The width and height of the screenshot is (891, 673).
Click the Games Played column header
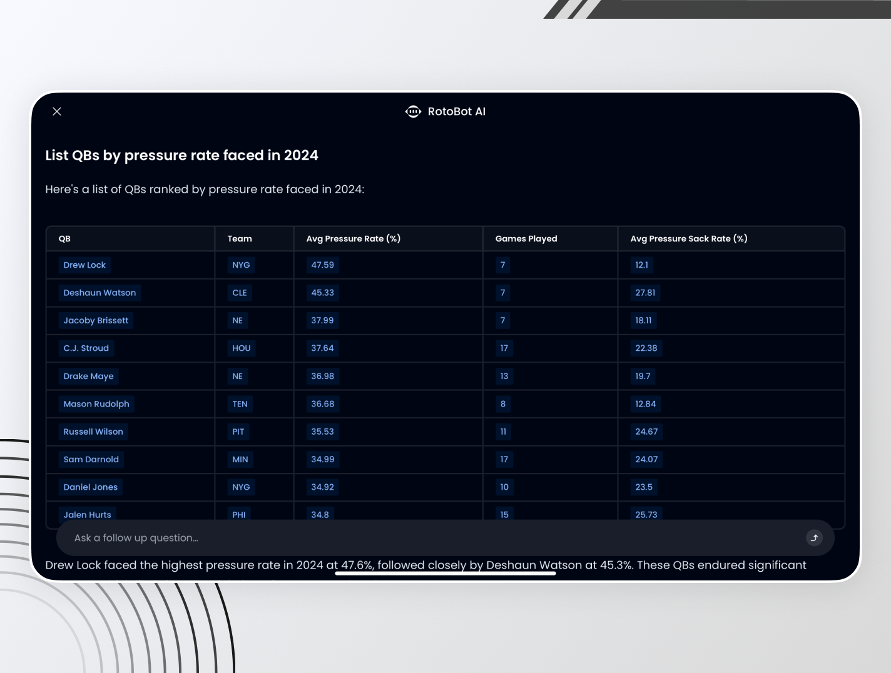point(526,238)
